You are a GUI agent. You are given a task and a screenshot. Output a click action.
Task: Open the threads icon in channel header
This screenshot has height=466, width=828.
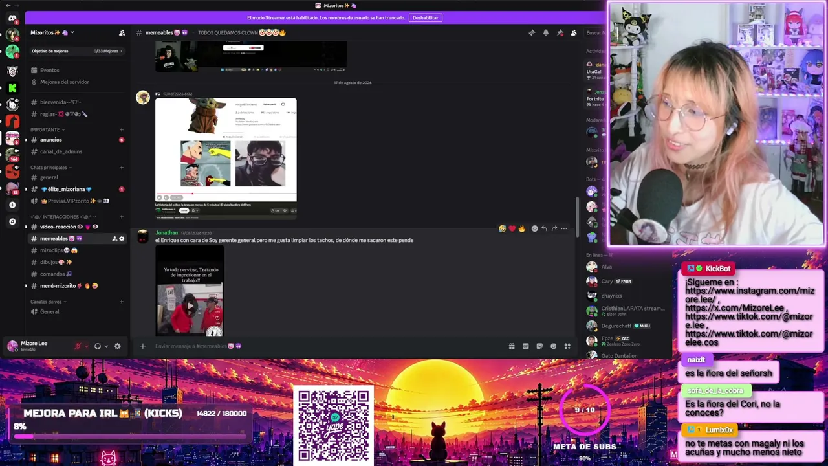[x=532, y=32]
